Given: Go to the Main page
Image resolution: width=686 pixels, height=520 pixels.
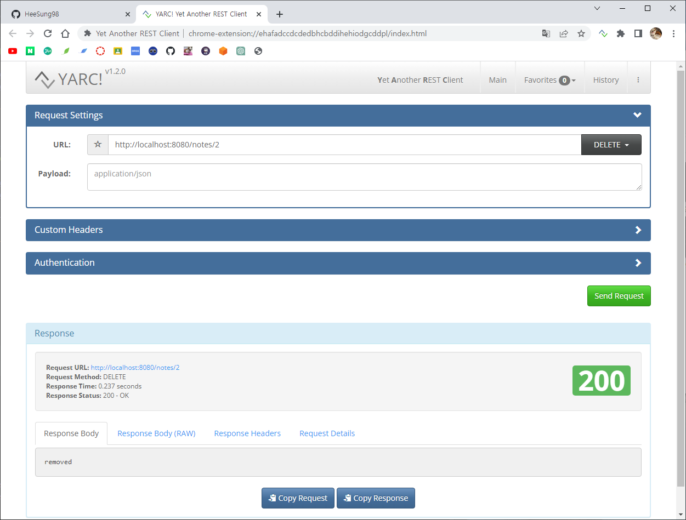Looking at the screenshot, I should pyautogui.click(x=498, y=80).
